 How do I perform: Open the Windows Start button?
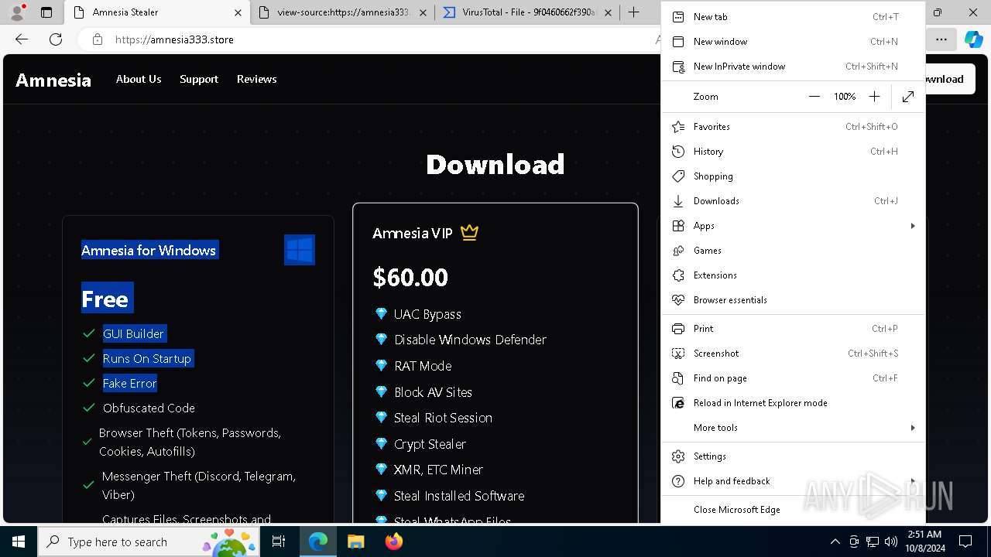19,542
